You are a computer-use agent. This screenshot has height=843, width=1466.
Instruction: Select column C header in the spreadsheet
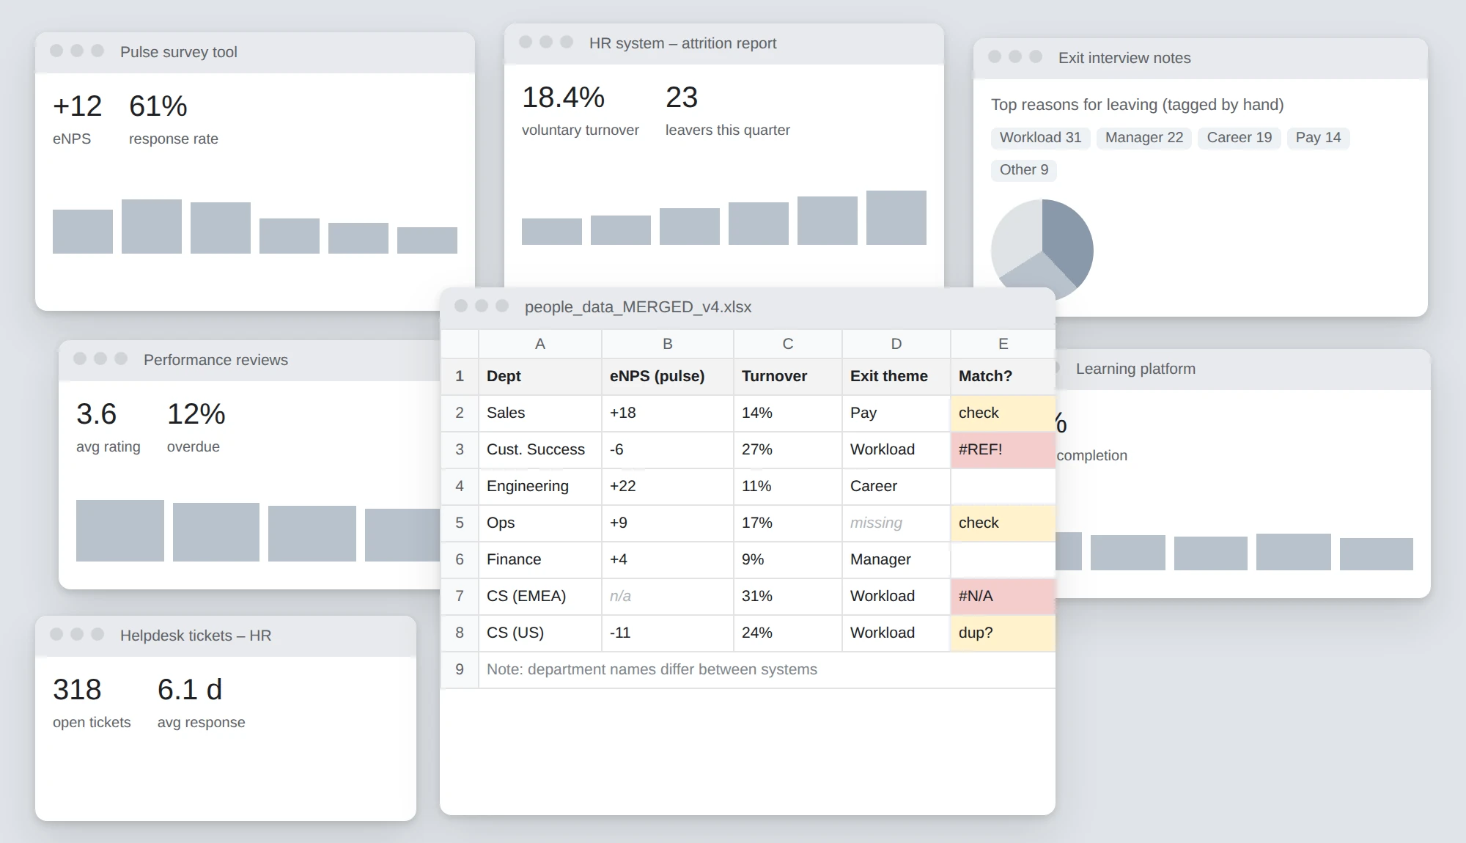click(787, 344)
